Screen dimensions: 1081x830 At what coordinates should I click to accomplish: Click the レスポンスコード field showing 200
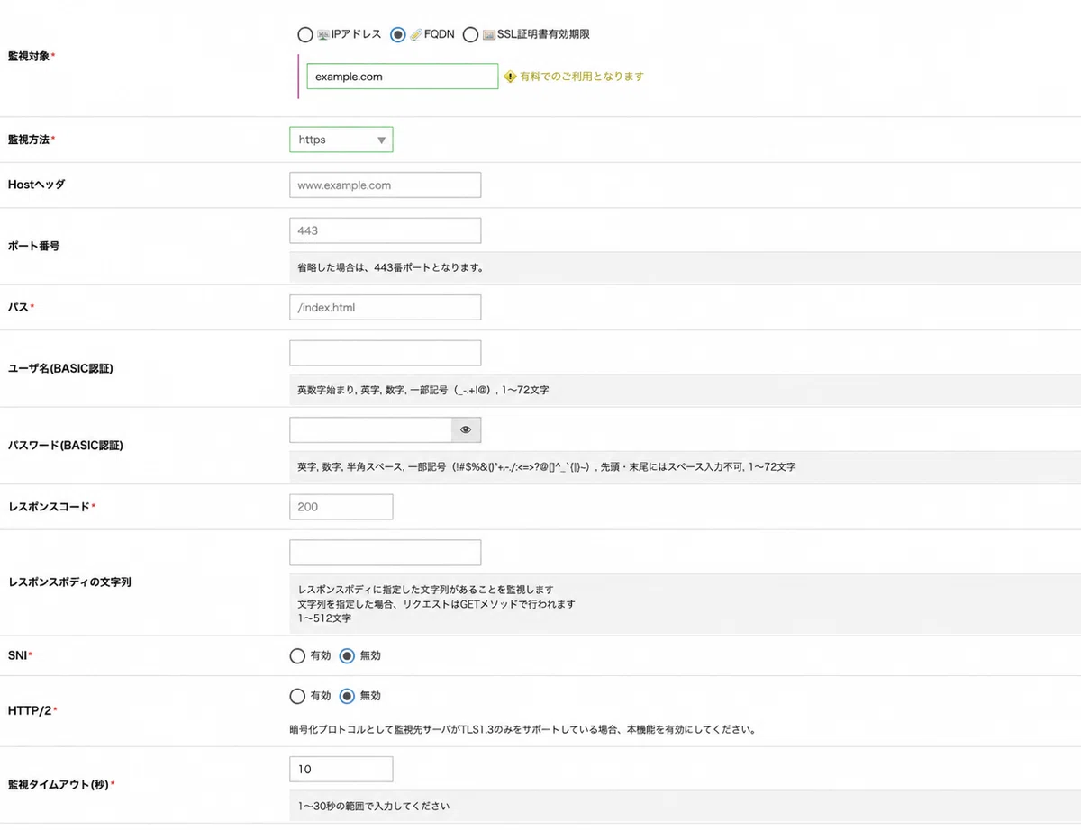[x=341, y=507]
